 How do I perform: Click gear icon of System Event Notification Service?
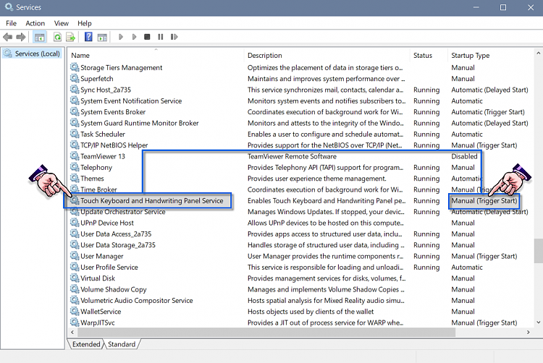(x=75, y=101)
